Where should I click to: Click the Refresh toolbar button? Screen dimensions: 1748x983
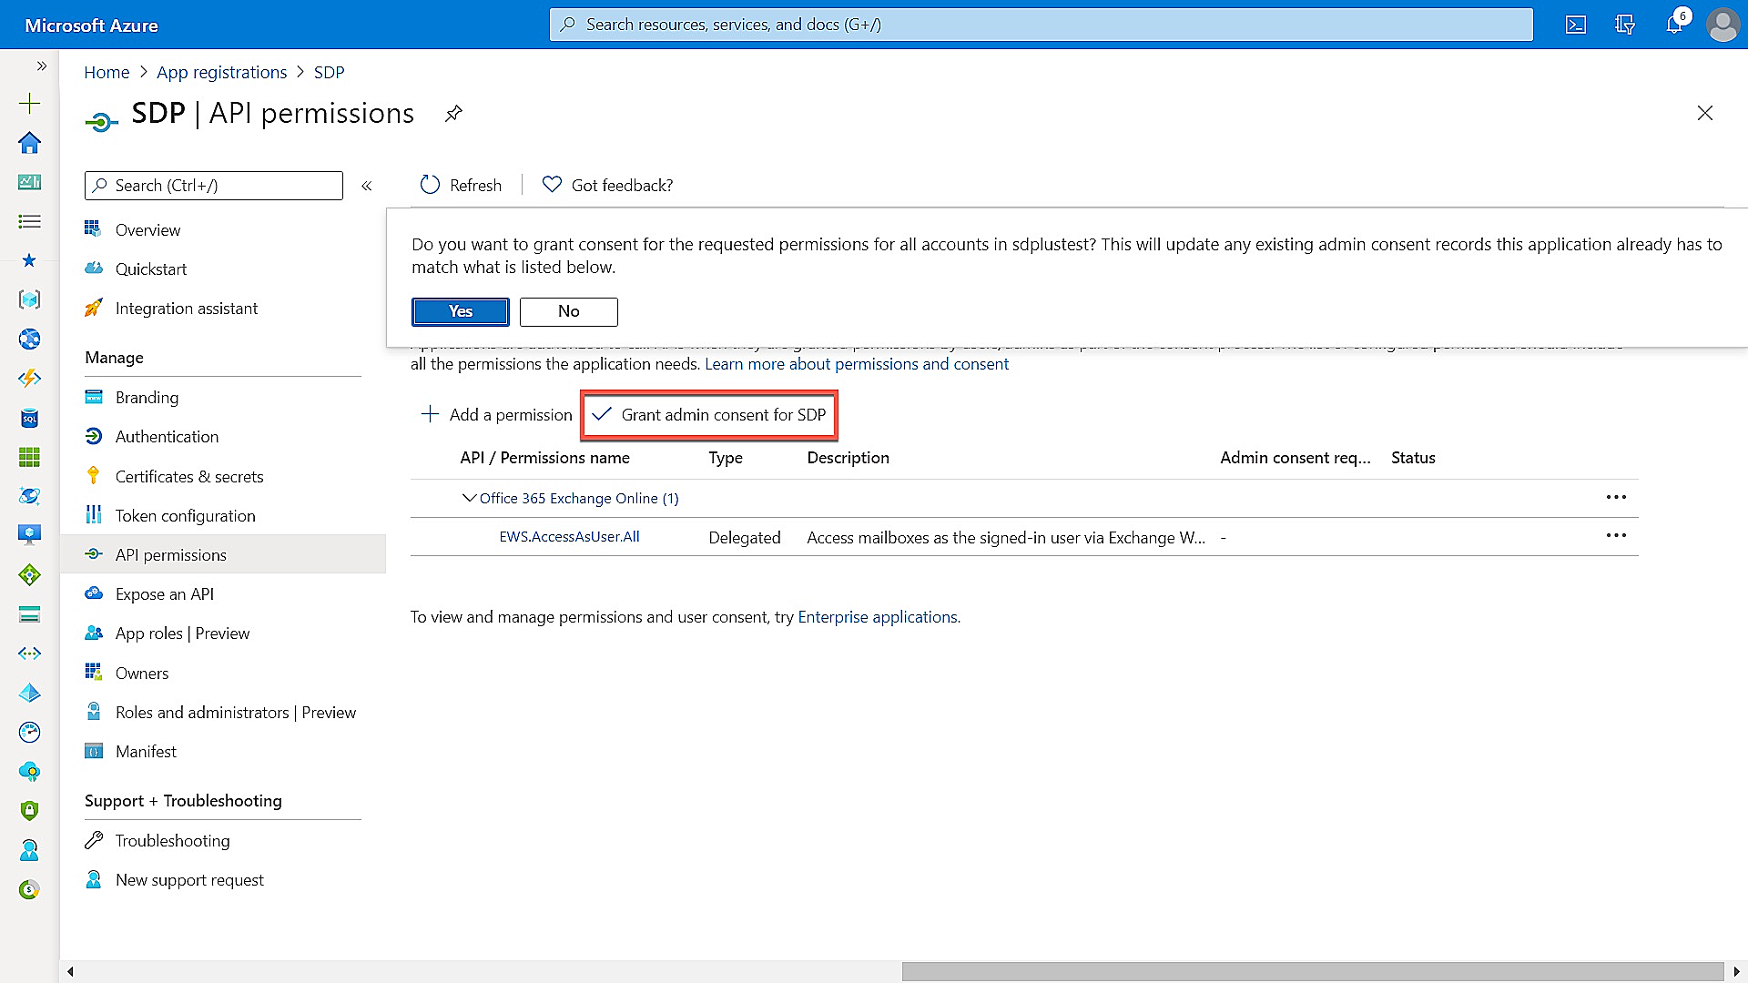pyautogui.click(x=461, y=185)
